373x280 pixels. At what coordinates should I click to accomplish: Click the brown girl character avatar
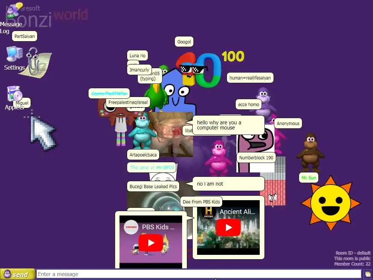(x=117, y=123)
